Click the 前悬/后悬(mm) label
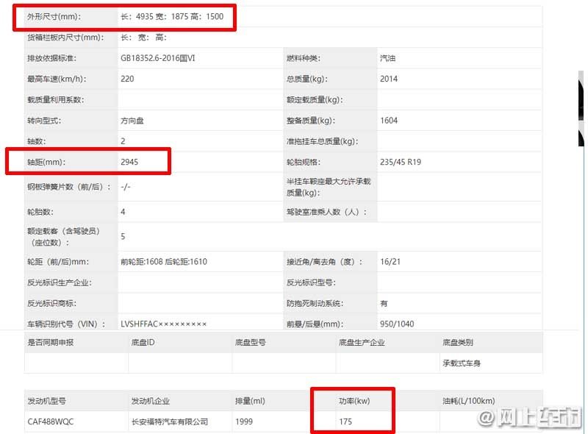This screenshot has width=588, height=434. click(x=315, y=324)
